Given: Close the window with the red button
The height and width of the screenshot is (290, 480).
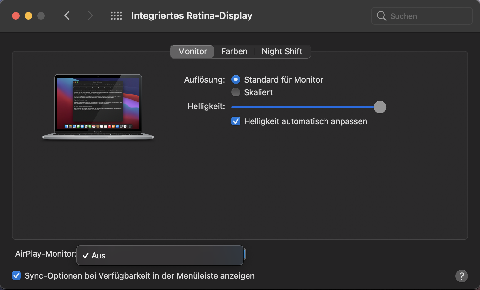Looking at the screenshot, I should [16, 16].
